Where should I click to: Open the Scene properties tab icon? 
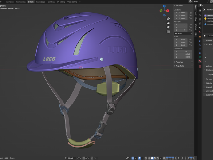point(200,28)
